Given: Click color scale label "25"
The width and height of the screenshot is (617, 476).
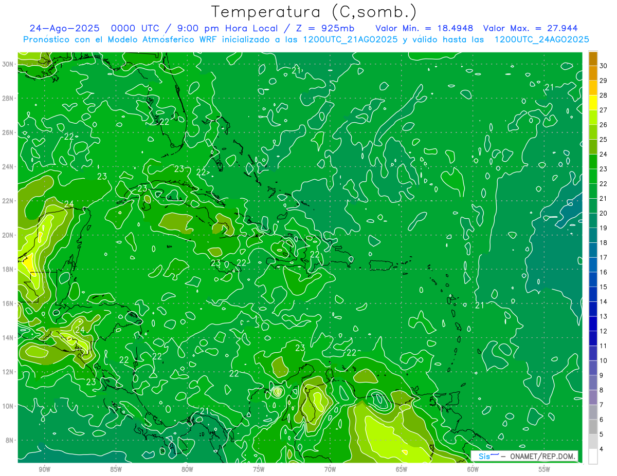Looking at the screenshot, I should [x=604, y=139].
